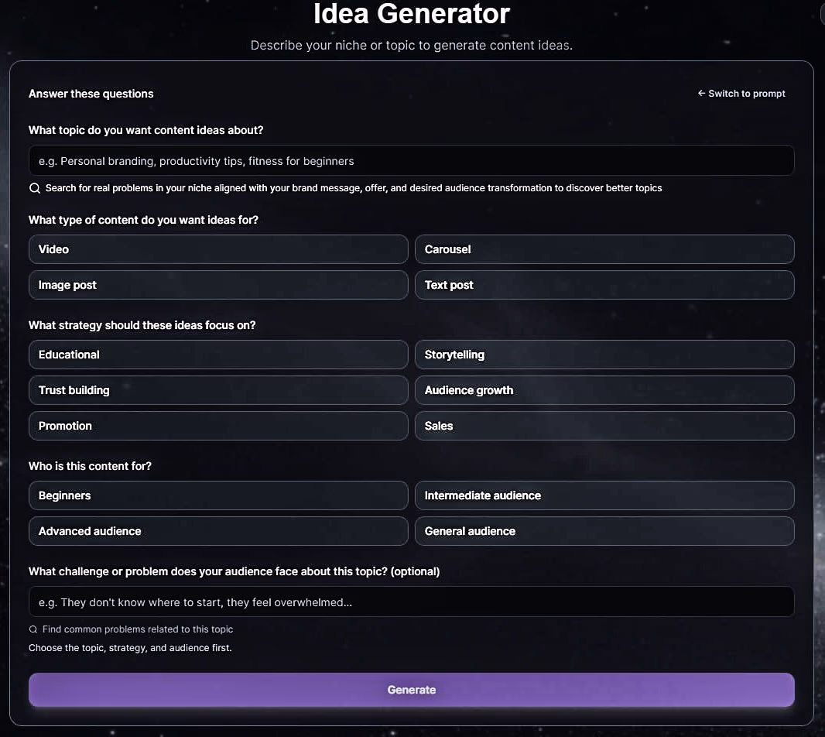This screenshot has height=737, width=825.
Task: Focus the audience challenge input field
Action: point(412,602)
